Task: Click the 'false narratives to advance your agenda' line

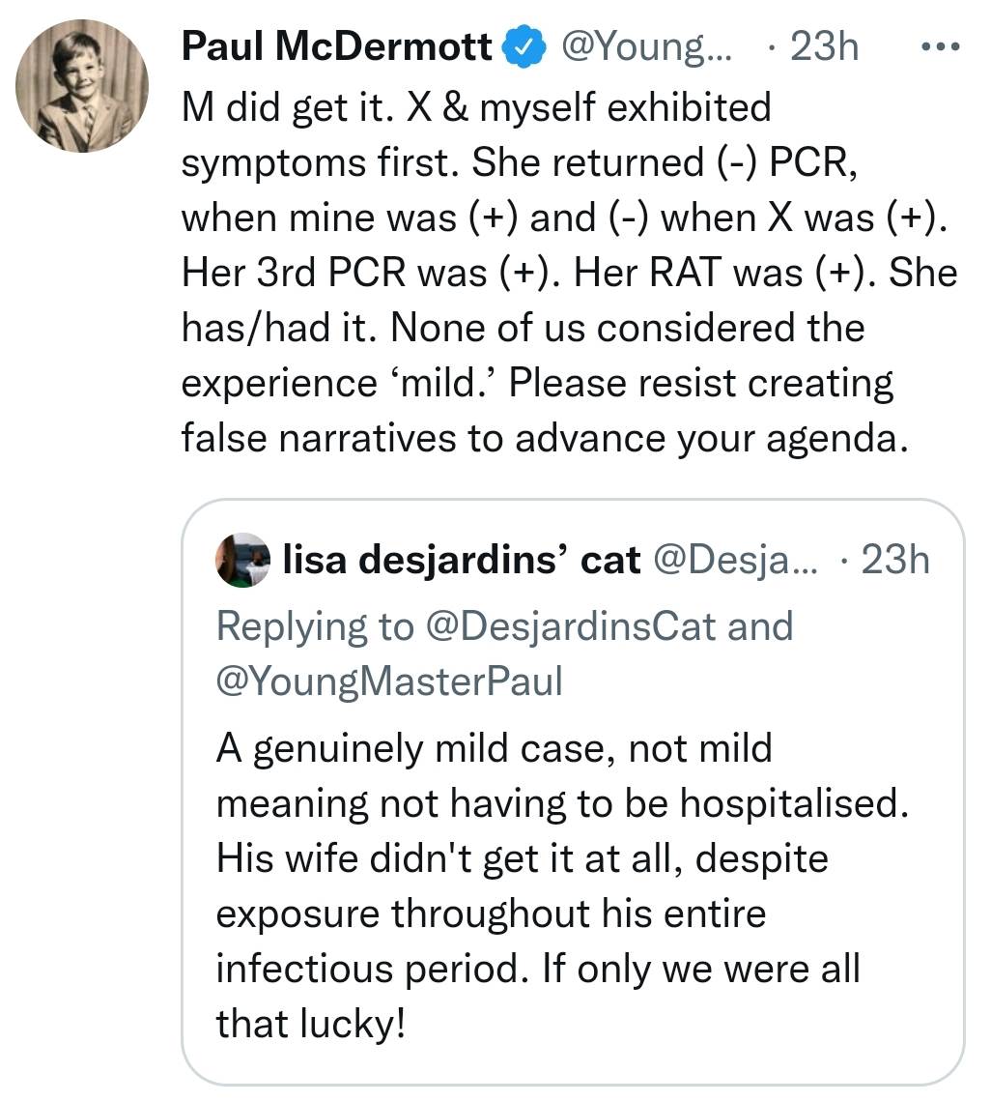Action: 545,438
